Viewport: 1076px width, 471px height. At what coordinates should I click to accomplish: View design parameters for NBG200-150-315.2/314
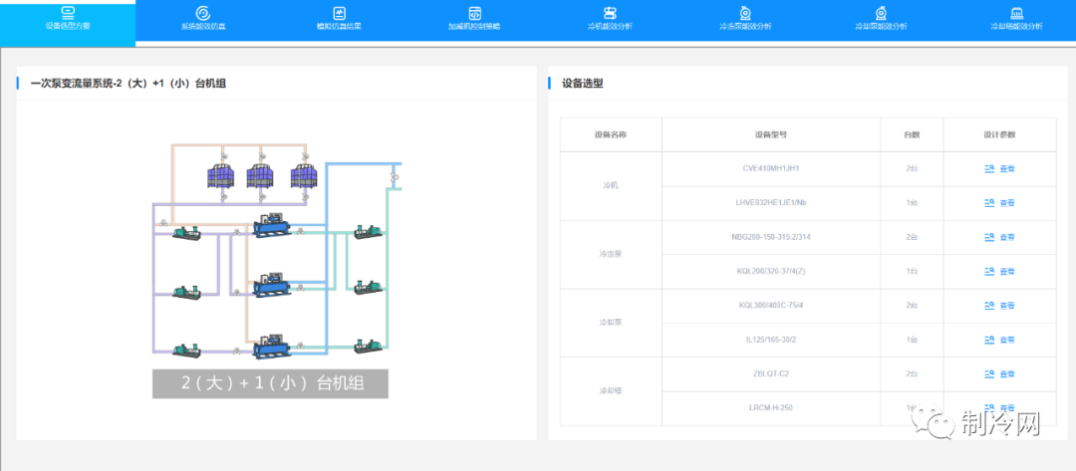click(x=999, y=237)
